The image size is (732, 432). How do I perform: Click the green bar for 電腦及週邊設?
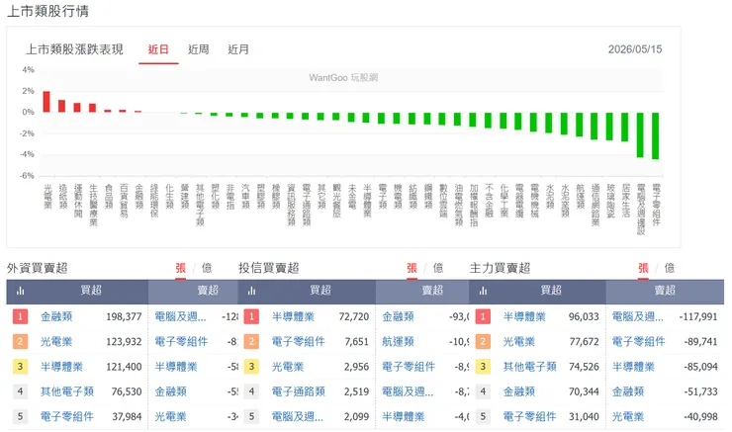(640, 134)
